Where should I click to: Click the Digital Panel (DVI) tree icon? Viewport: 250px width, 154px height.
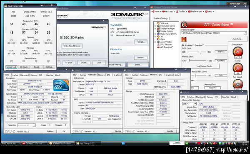[158, 34]
